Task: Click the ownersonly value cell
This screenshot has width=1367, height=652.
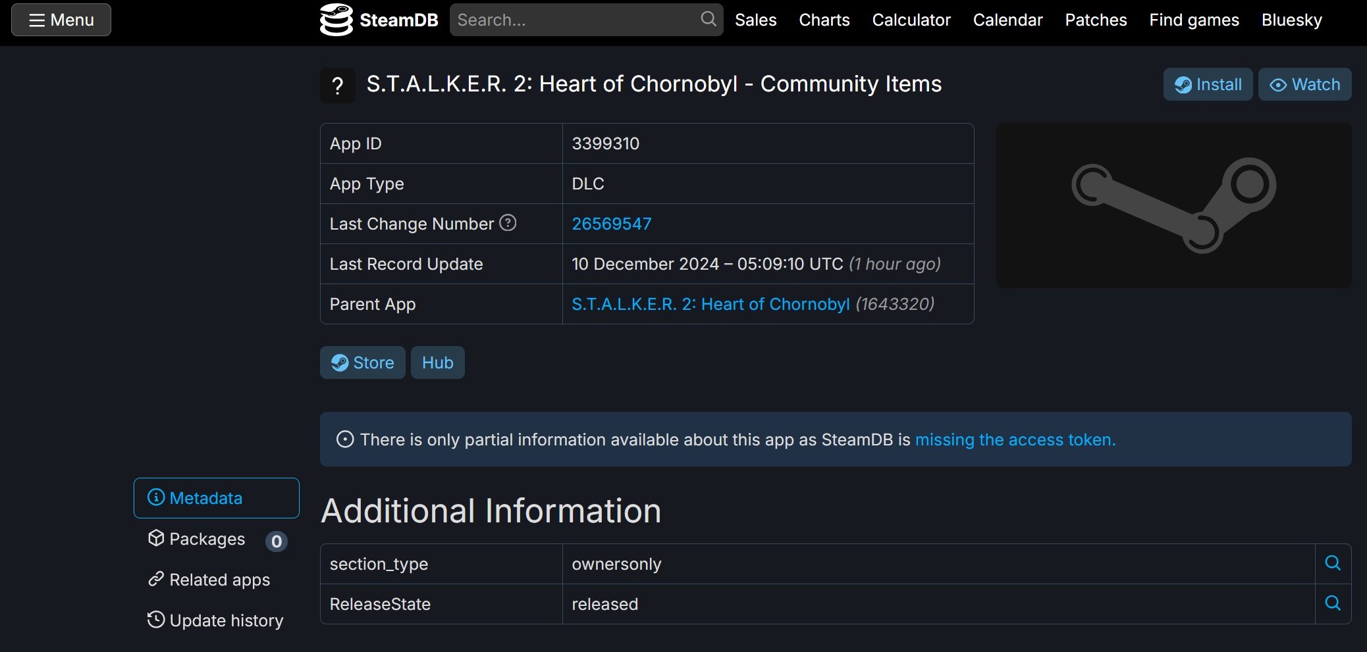Action: [938, 564]
